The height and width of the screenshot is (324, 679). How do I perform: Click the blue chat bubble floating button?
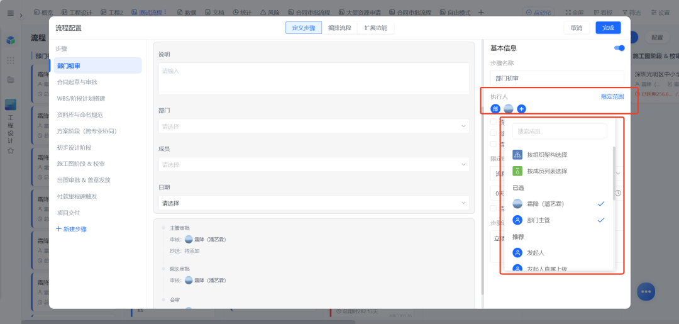pyautogui.click(x=646, y=291)
